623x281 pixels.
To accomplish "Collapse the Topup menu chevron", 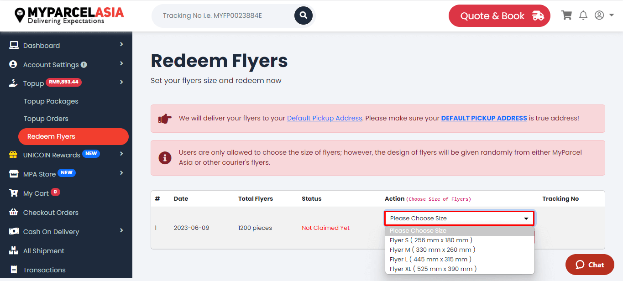I will click(x=121, y=82).
